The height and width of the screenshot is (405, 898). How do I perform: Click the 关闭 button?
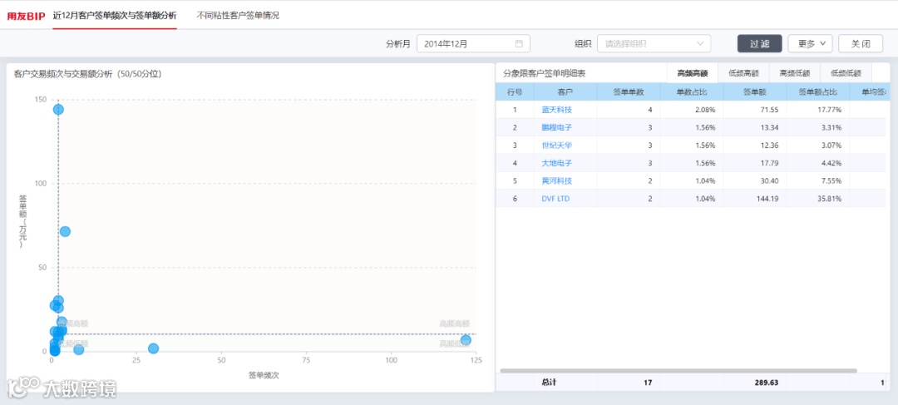coord(861,43)
